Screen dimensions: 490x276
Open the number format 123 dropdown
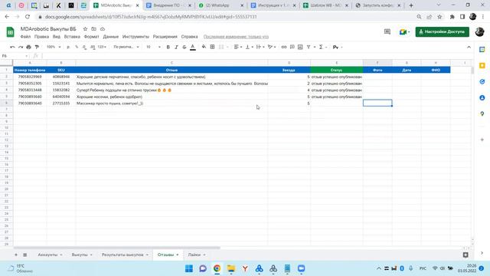point(102,47)
